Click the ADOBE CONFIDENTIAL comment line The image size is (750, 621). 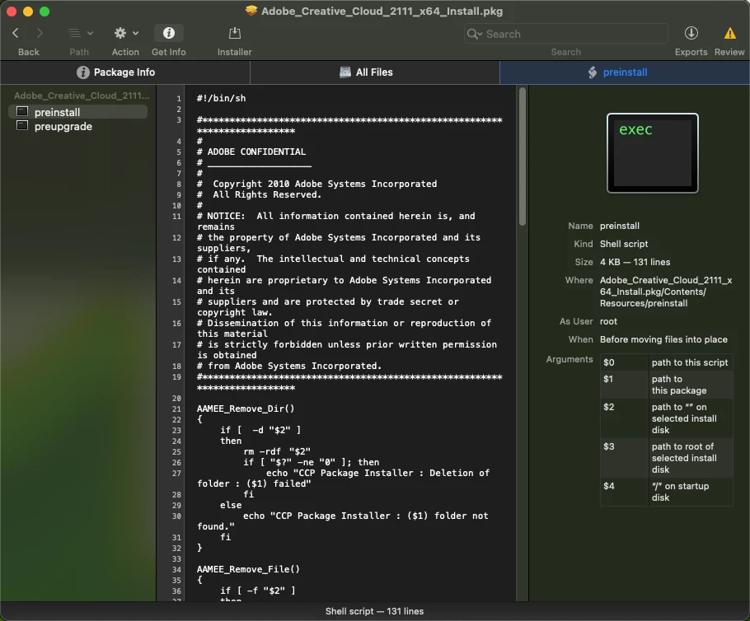(251, 152)
